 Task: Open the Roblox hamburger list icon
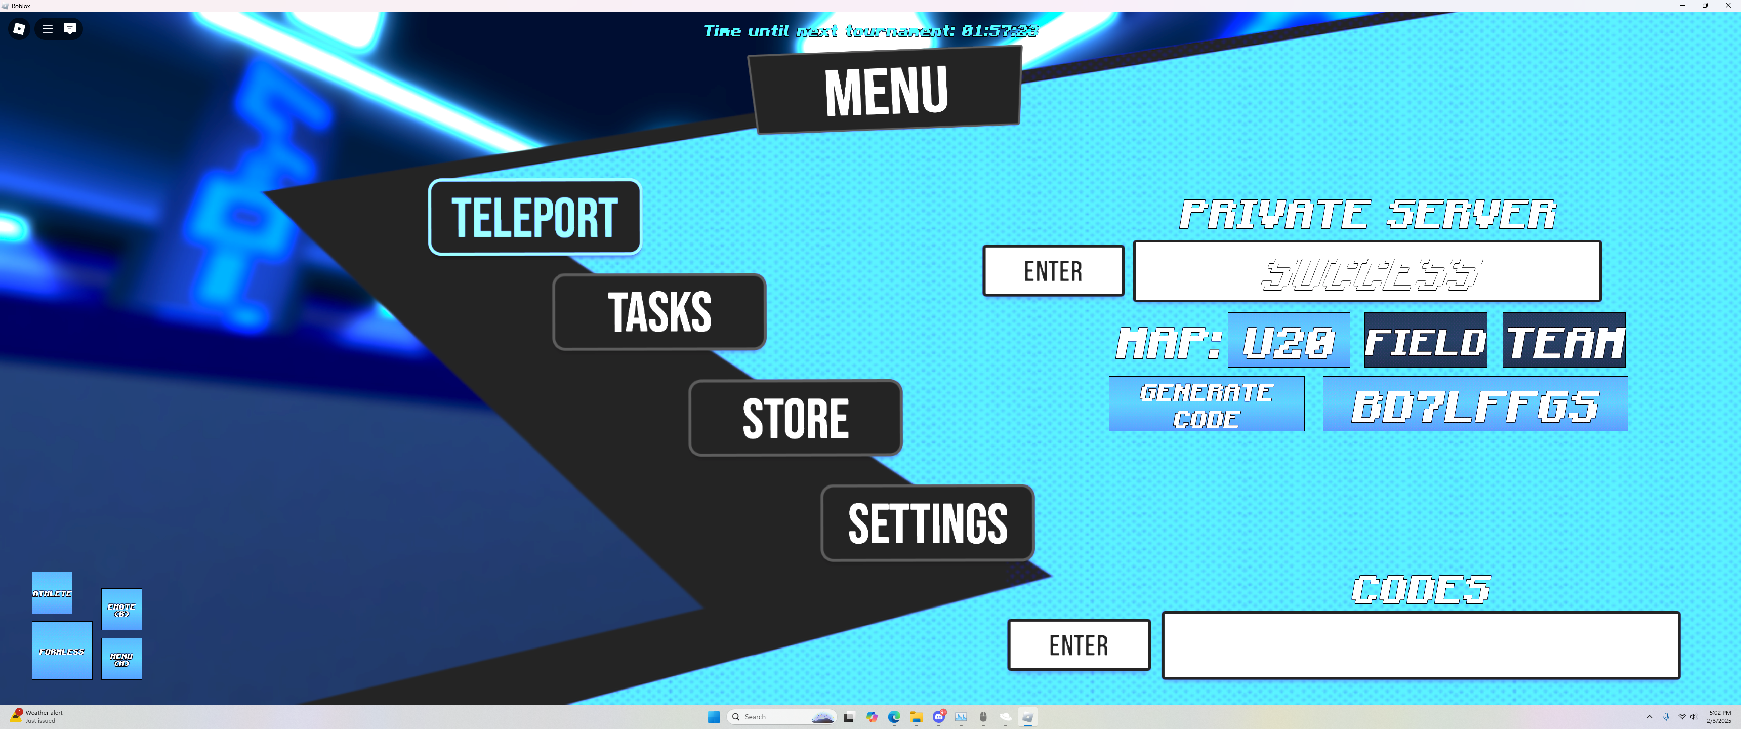point(47,28)
